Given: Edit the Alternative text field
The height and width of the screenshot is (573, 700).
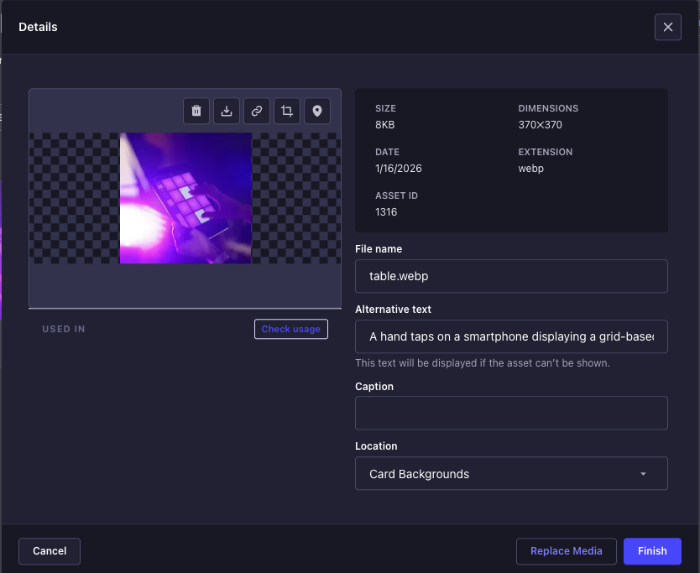Looking at the screenshot, I should point(511,336).
